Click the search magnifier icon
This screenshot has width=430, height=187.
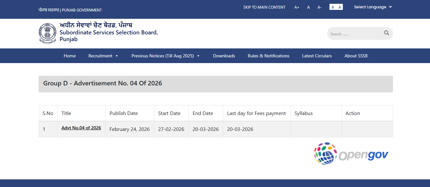pos(386,33)
